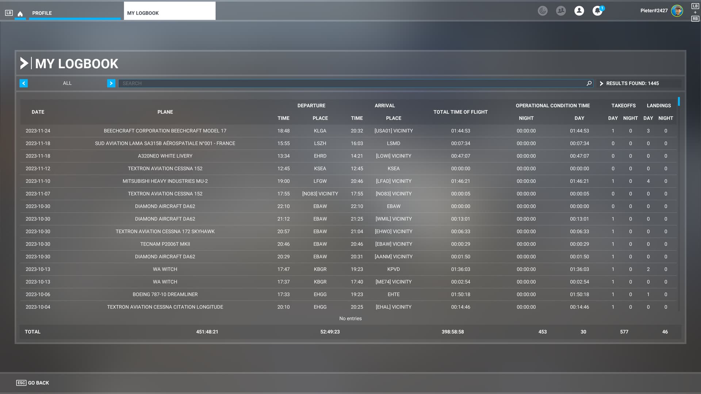Click right arrow to change ALL filter
The image size is (701, 394).
coord(111,83)
